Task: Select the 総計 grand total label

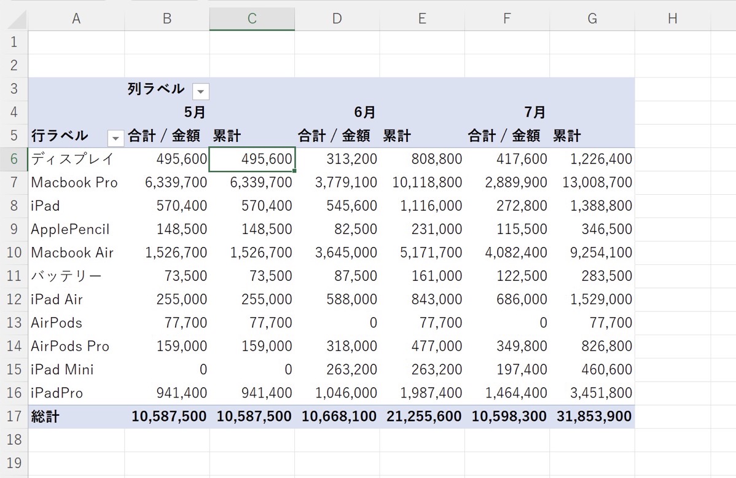Action: (76, 417)
